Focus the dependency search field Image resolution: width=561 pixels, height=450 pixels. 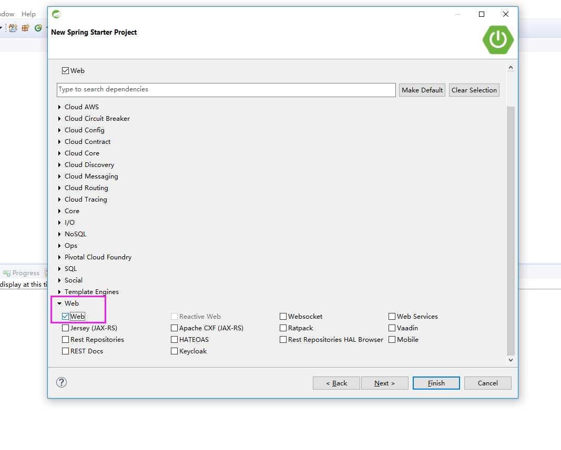[x=226, y=90]
